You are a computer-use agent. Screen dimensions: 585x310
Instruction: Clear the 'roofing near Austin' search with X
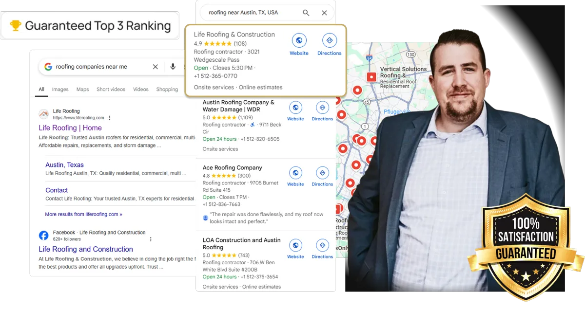point(325,13)
